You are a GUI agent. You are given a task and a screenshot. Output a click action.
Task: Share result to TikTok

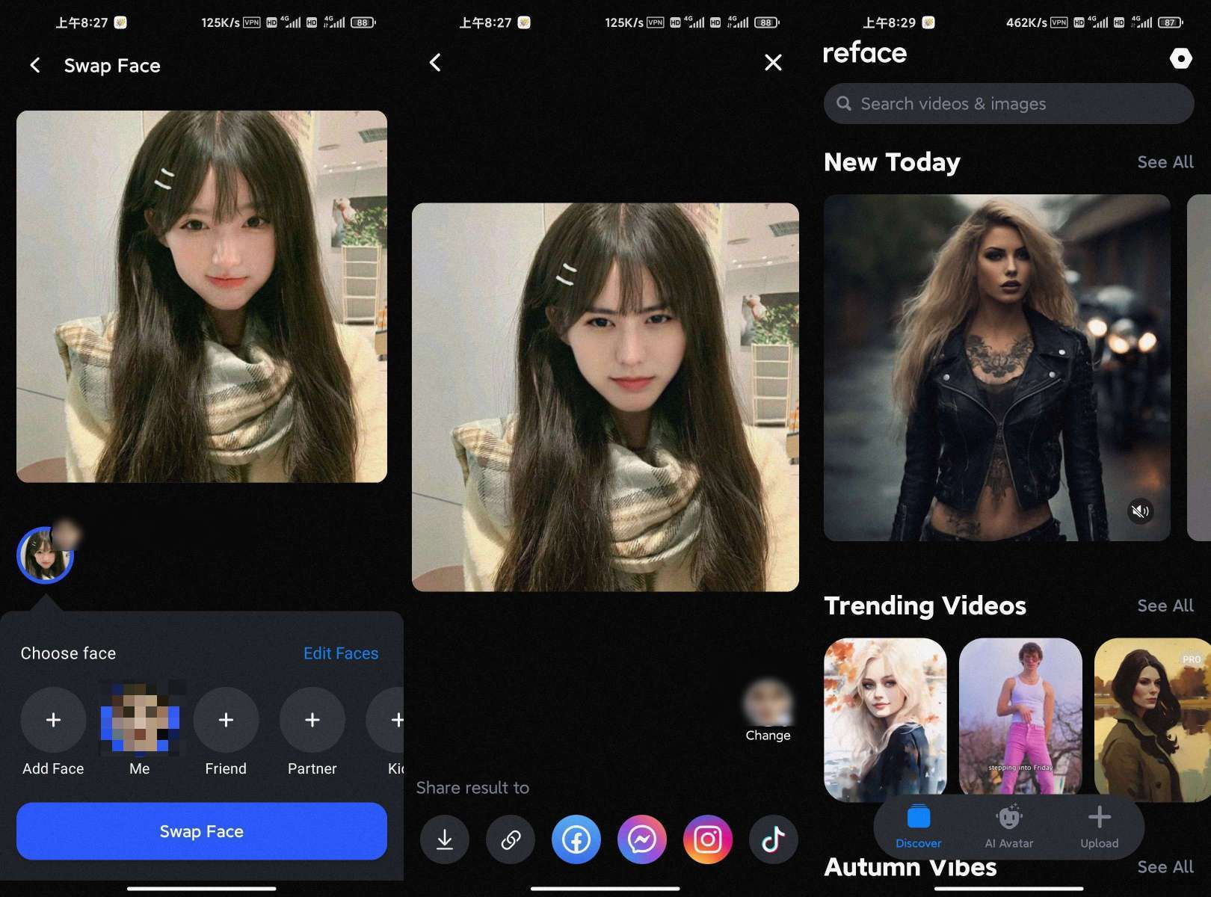click(x=773, y=839)
